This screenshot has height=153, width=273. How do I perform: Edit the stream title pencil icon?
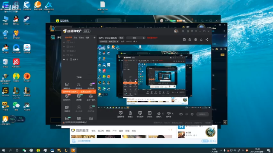click(x=144, y=38)
